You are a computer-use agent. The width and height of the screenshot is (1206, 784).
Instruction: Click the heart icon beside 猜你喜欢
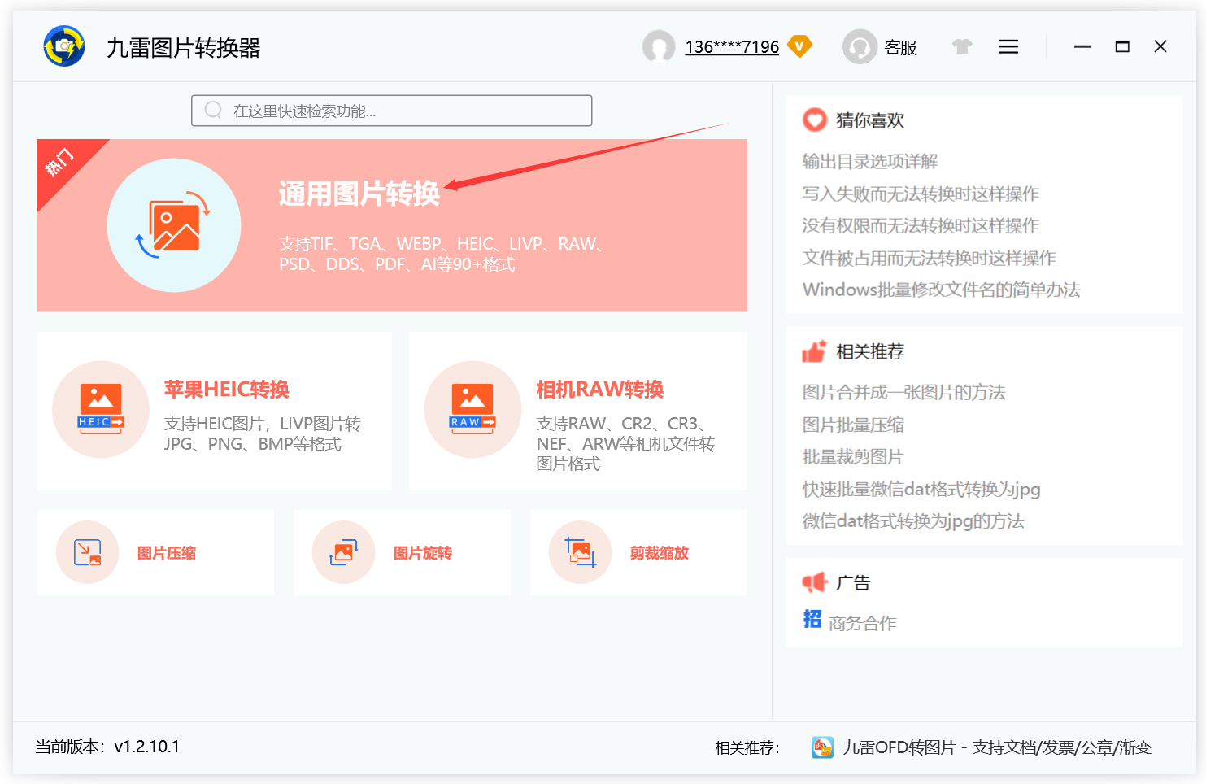coord(814,120)
